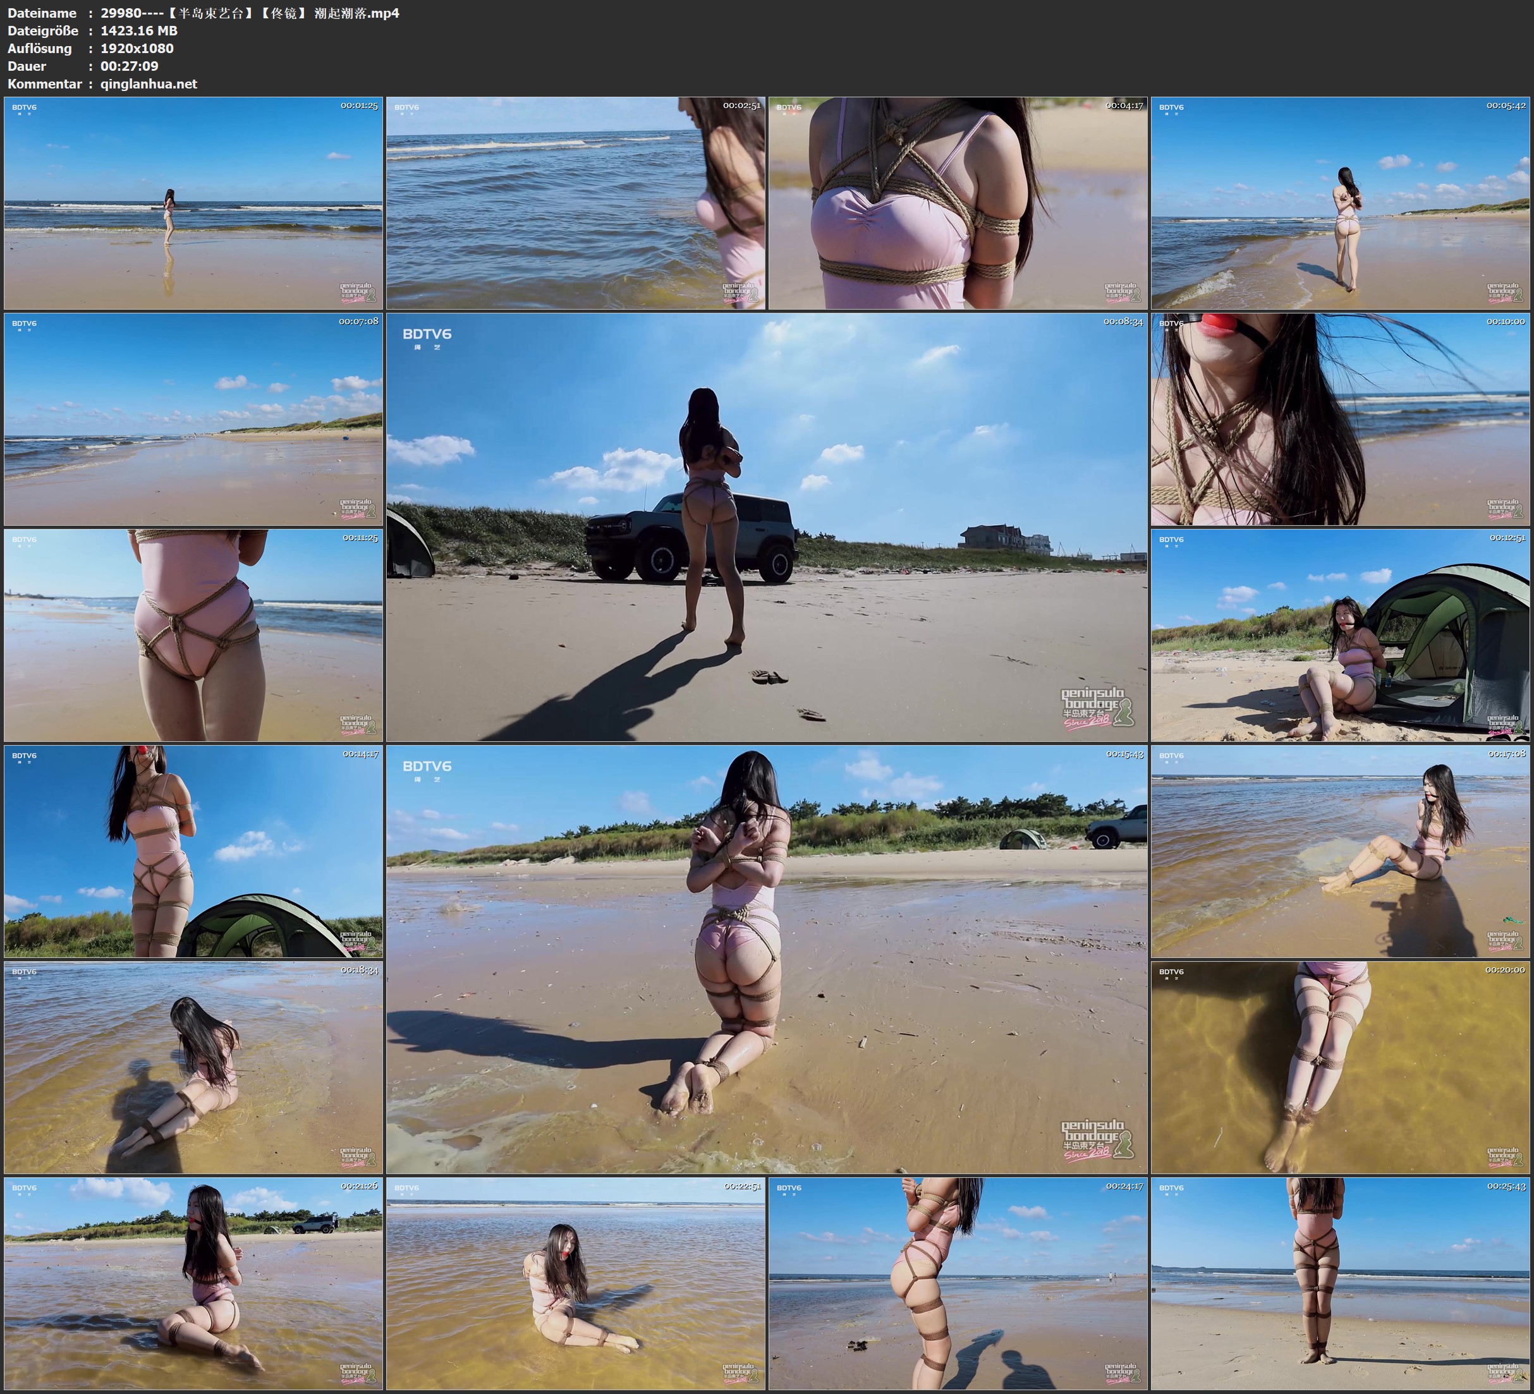Screen dimensions: 1534x1394
Task: Click the large frame timestamped 00:15:43
Action: tap(766, 959)
